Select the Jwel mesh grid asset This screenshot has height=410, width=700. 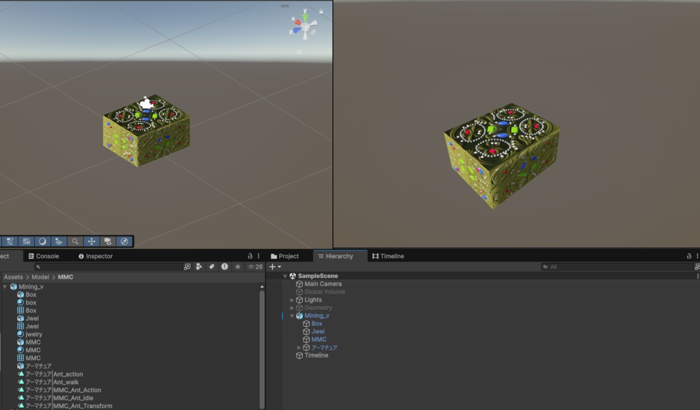point(27,326)
